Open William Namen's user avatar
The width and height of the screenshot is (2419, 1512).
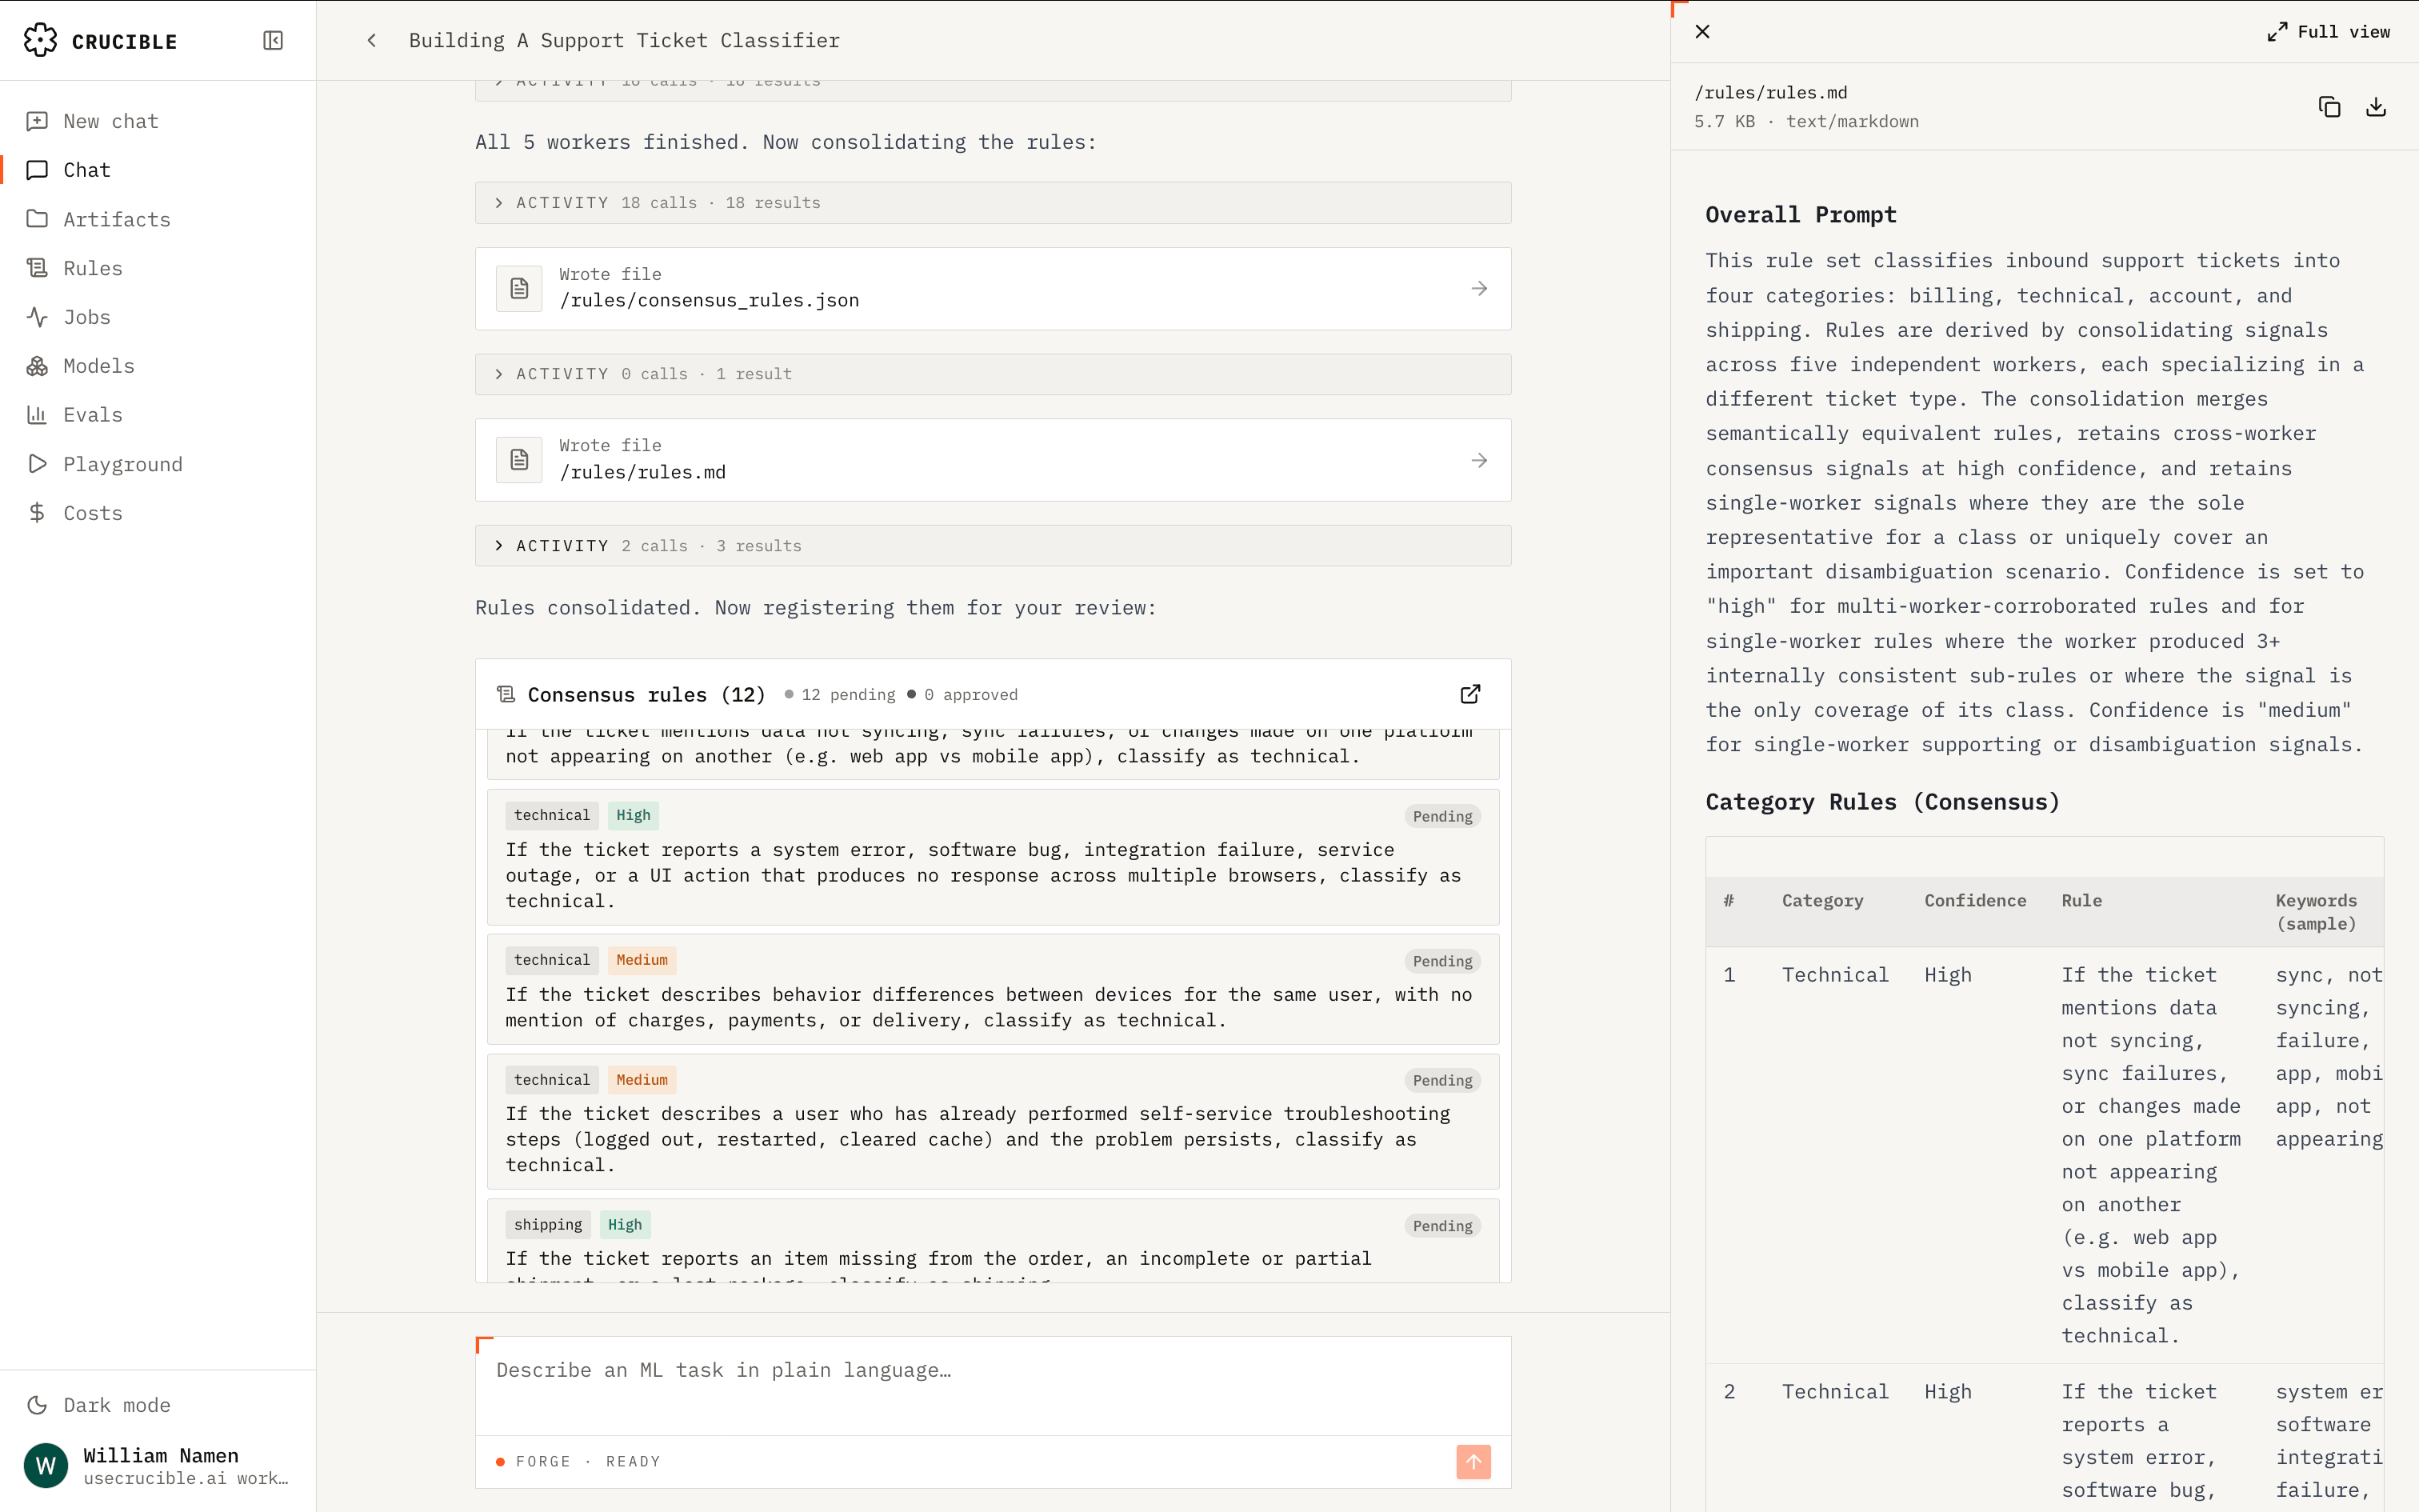click(46, 1465)
